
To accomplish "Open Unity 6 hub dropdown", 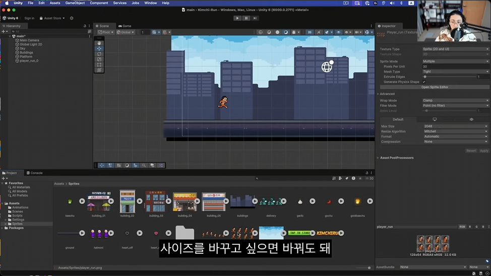I will 10,18.
